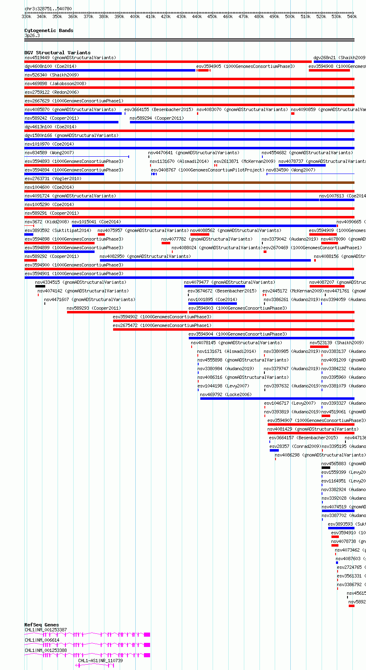The width and height of the screenshot is (366, 670).
Task: Select esv2613871 McKernan2009 label
Action: pyautogui.click(x=245, y=162)
